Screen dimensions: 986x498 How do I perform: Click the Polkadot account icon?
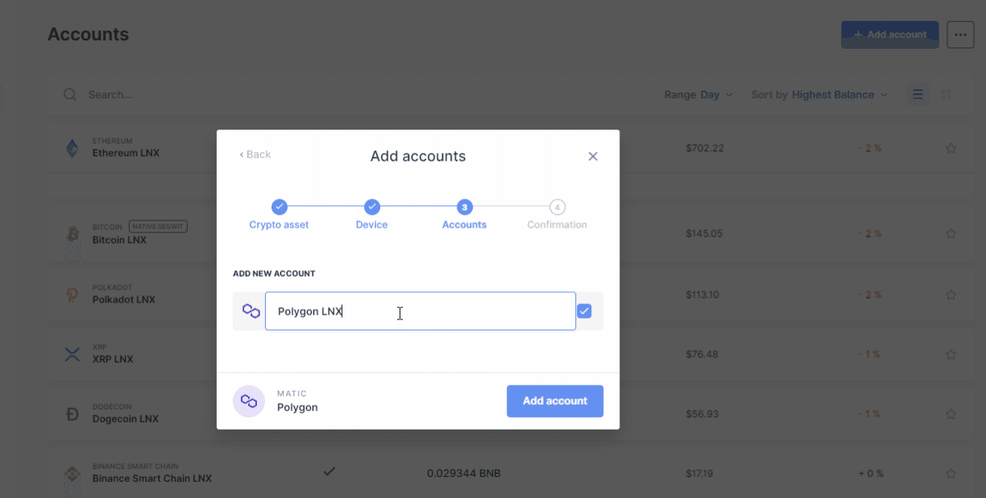72,294
